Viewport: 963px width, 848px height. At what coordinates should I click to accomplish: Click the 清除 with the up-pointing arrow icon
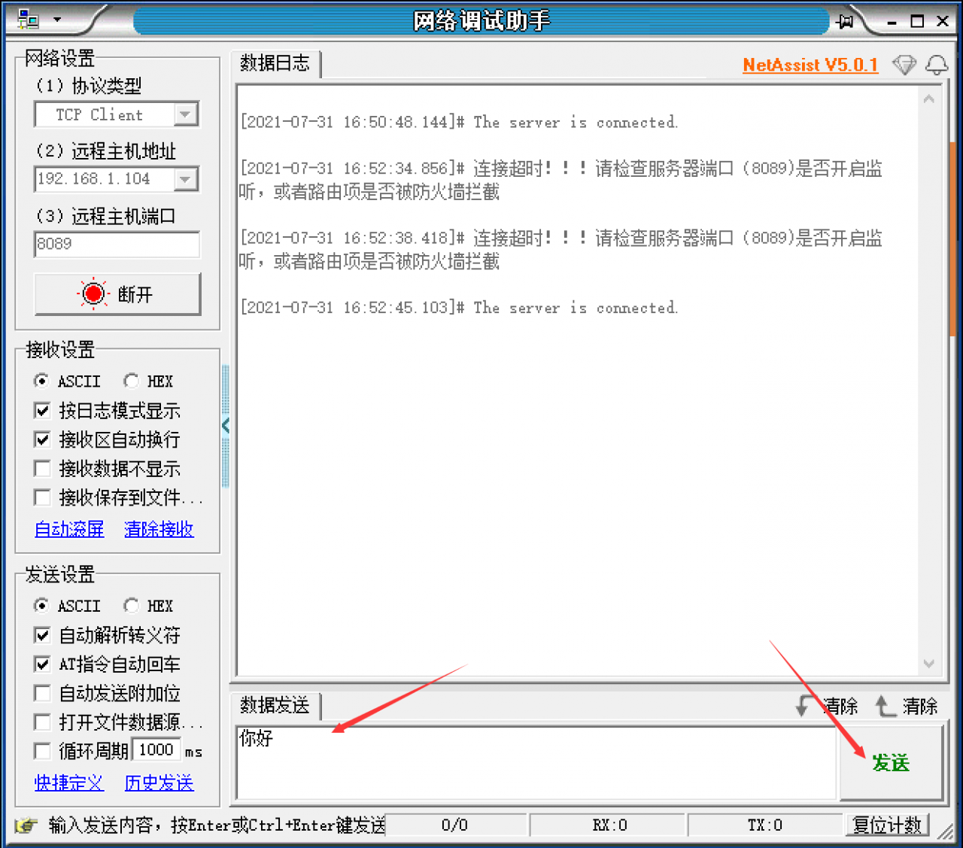tap(907, 706)
